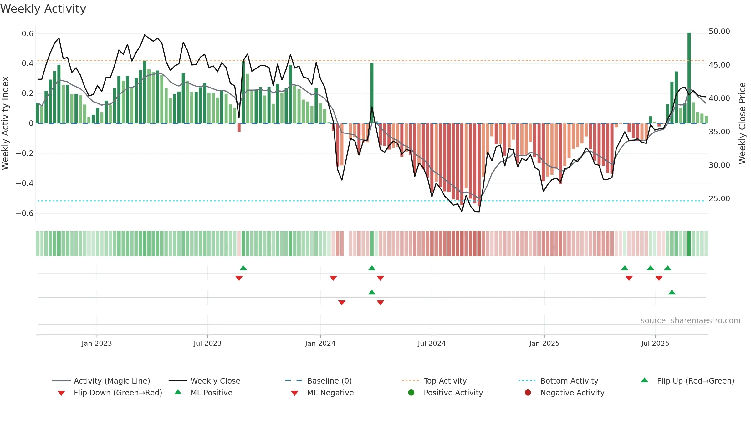Click the Negative Activity red circle icon
Screen dimensions: 751x422
point(528,392)
